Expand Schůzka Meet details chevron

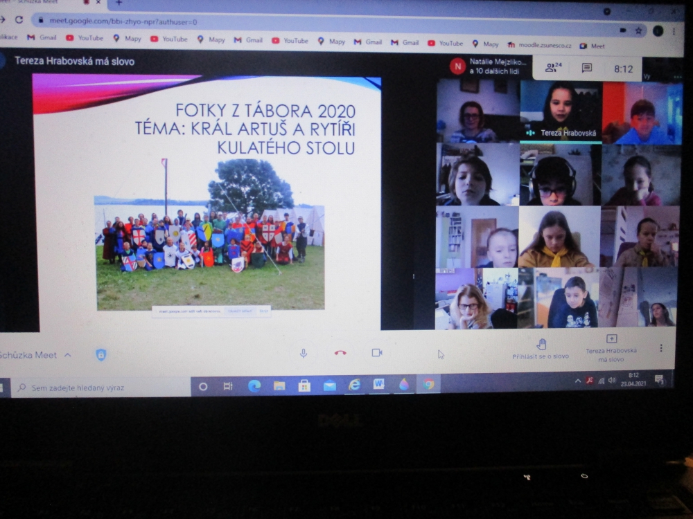[x=68, y=355]
